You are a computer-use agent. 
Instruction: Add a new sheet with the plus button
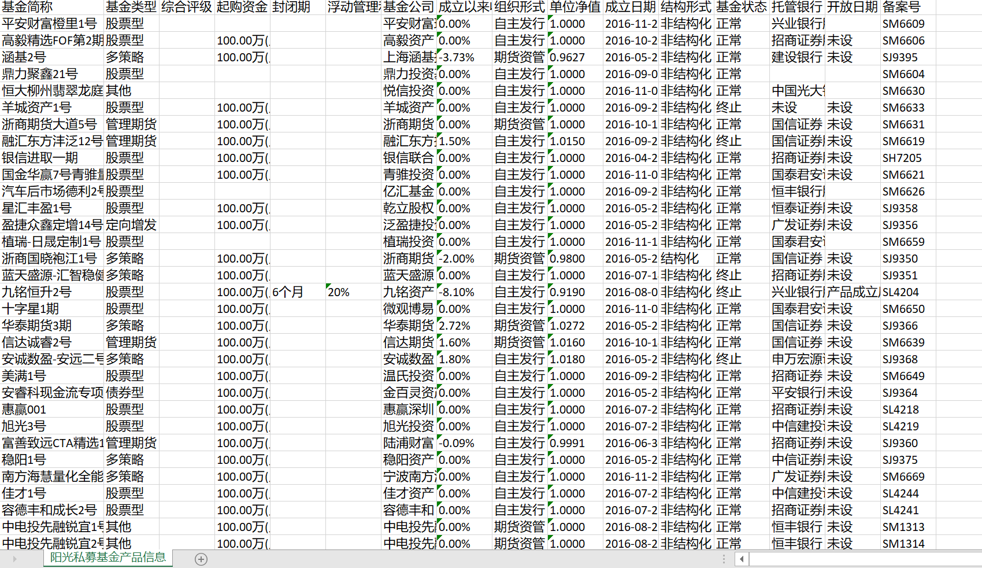pyautogui.click(x=201, y=559)
